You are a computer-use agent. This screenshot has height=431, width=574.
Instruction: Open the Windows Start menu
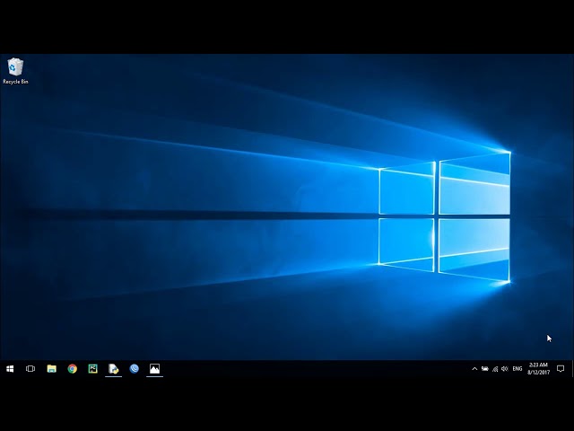(x=10, y=369)
